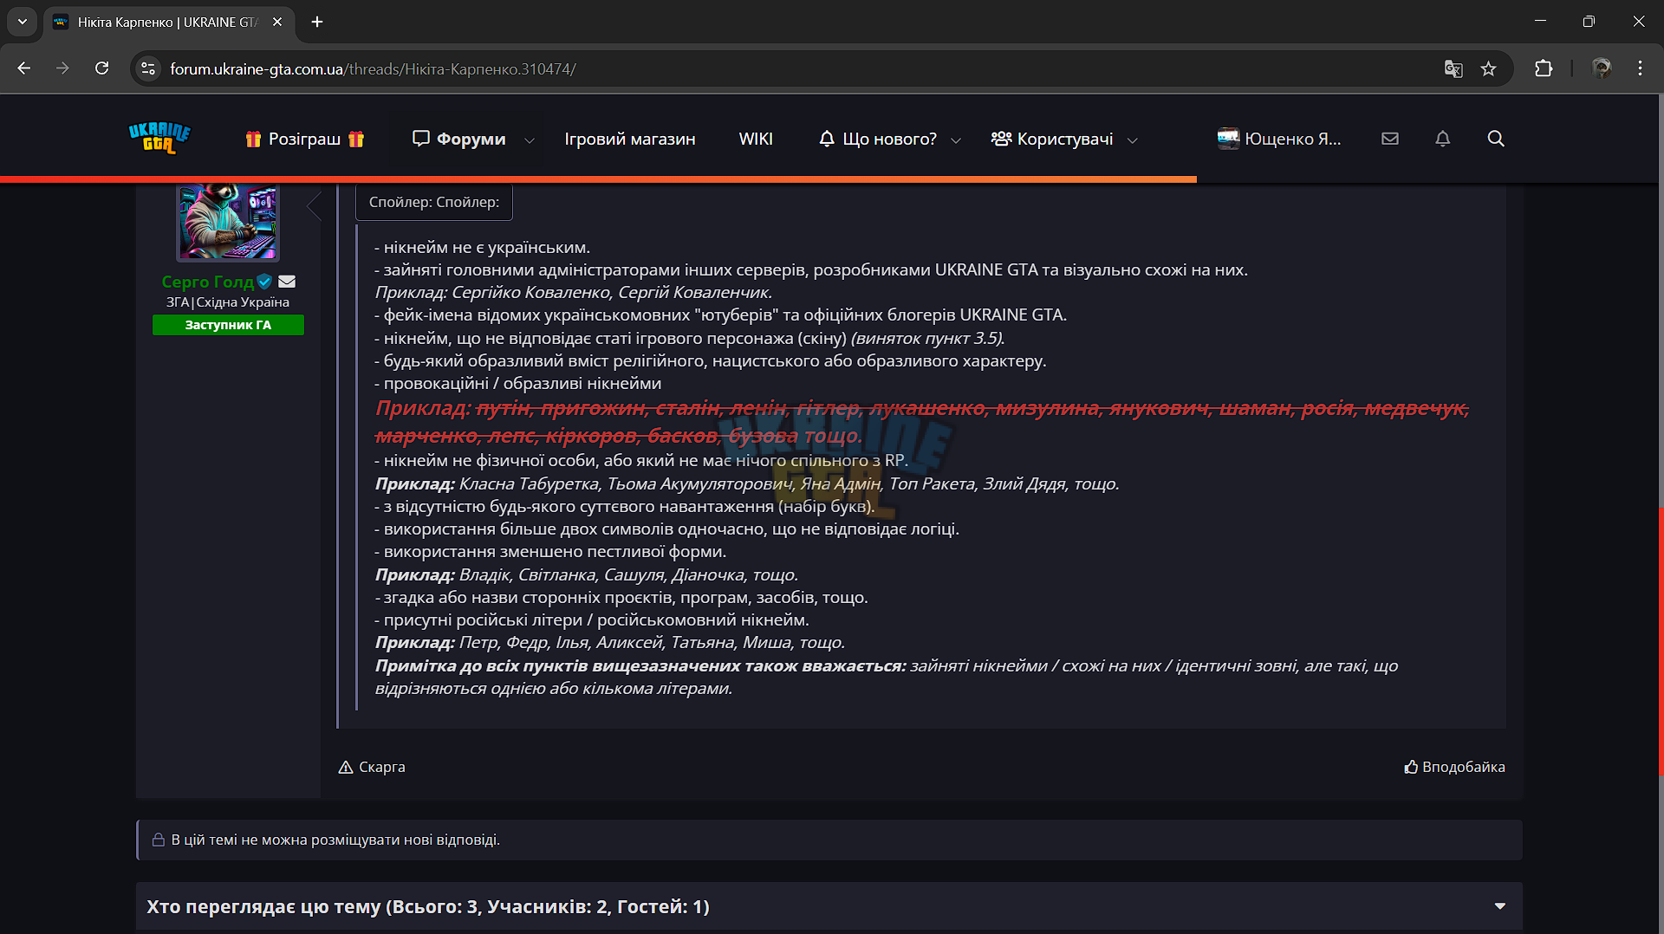The height and width of the screenshot is (934, 1664).
Task: Click the ЗГА | Східна Україна title text
Action: [228, 302]
